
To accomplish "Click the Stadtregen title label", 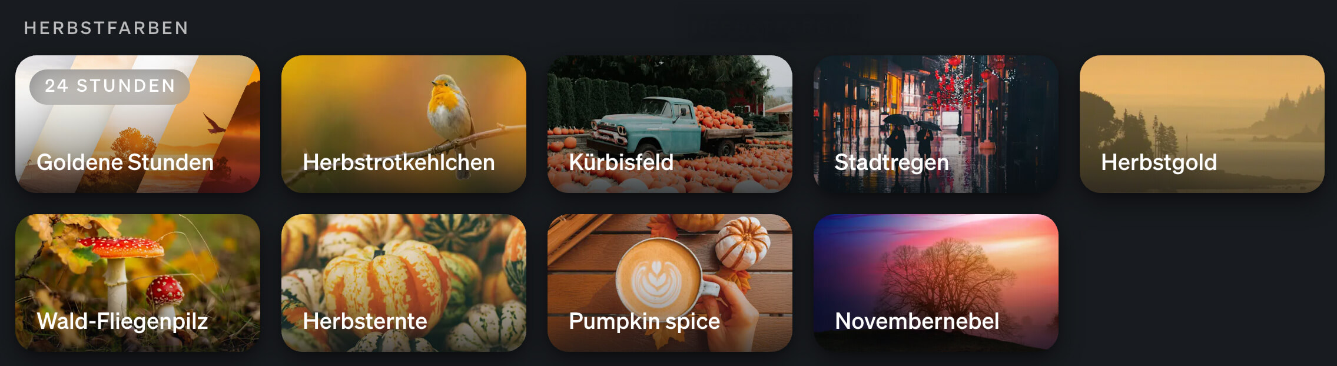I will coord(892,163).
